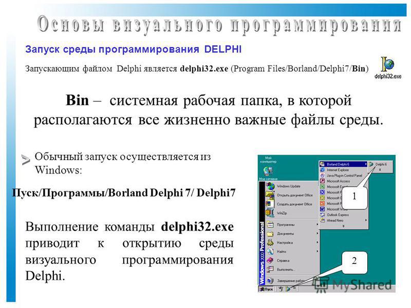Expand the Ahead Nero submenu arrow
This screenshot has height=308, width=411.
[366, 220]
